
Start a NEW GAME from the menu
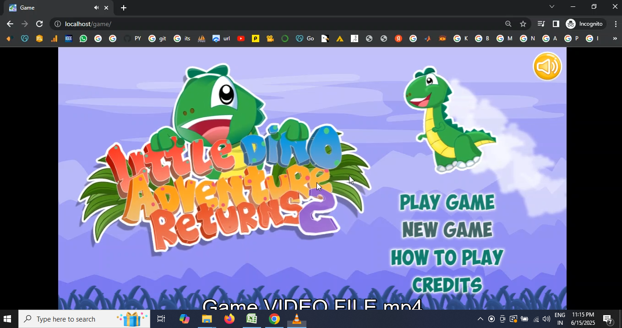(447, 230)
